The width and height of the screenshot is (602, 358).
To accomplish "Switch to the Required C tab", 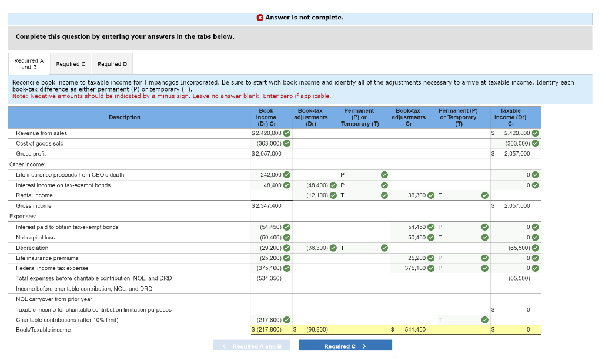I will click(x=70, y=63).
